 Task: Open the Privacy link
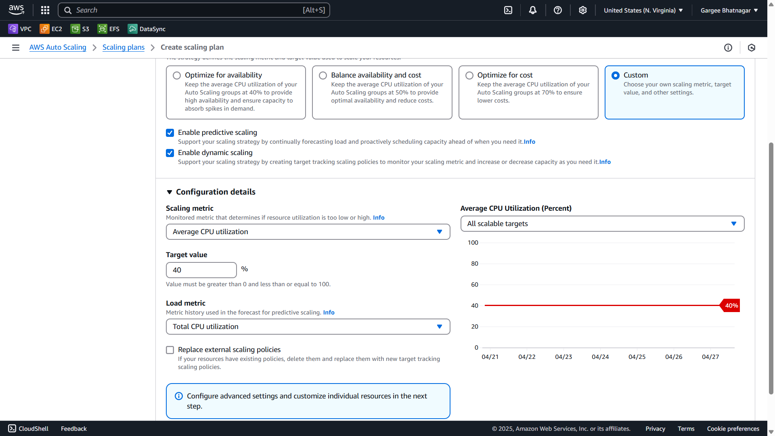click(x=655, y=429)
